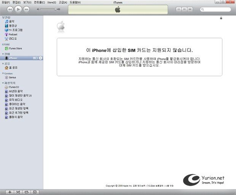Collapse the 공유 section
The image size is (236, 195).
tap(3, 64)
